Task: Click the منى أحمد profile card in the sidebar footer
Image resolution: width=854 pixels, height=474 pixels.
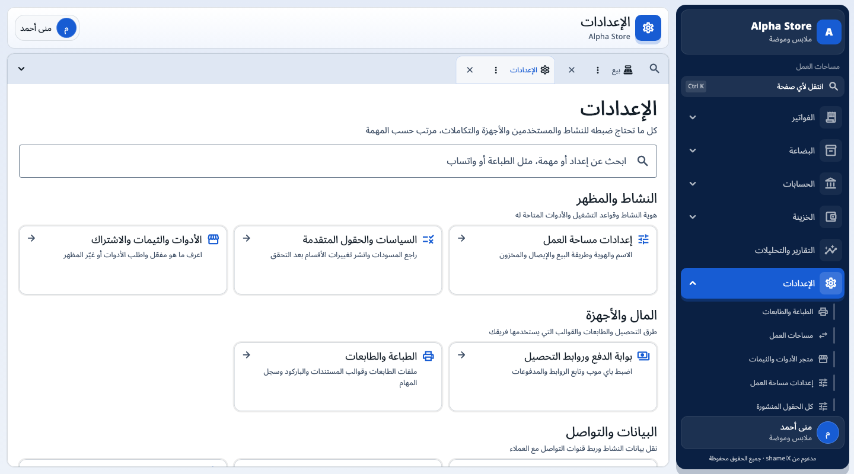Action: [763, 433]
